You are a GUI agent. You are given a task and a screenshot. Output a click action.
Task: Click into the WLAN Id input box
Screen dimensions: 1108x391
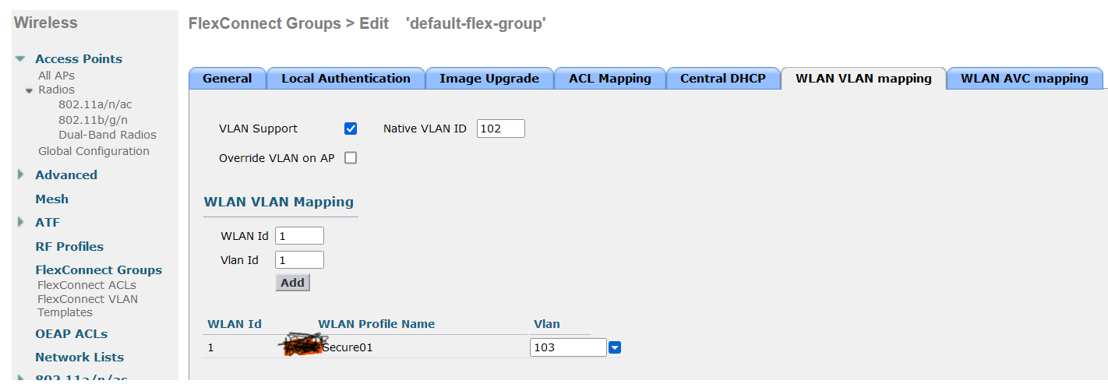pos(299,235)
